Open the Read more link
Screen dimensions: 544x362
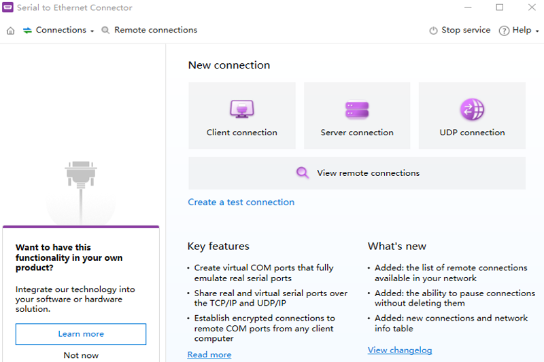pyautogui.click(x=209, y=355)
